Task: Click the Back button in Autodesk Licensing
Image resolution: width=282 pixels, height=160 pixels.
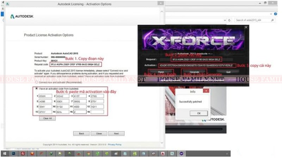Action: click(81, 134)
